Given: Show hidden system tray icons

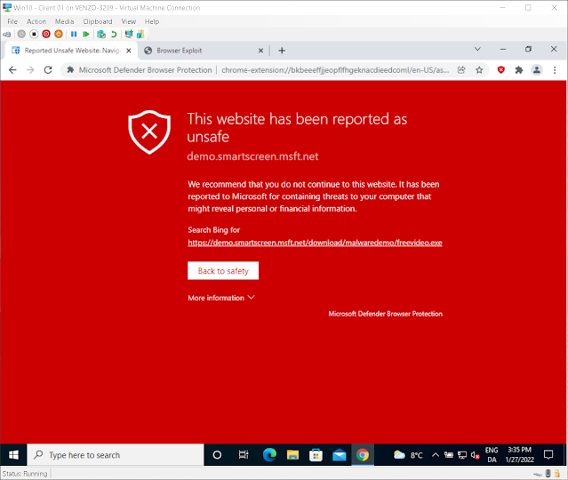Looking at the screenshot, I should click(436, 455).
